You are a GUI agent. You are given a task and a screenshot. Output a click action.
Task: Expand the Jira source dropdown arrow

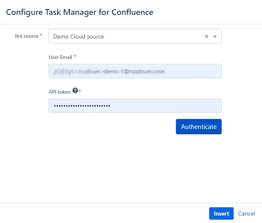tap(215, 36)
